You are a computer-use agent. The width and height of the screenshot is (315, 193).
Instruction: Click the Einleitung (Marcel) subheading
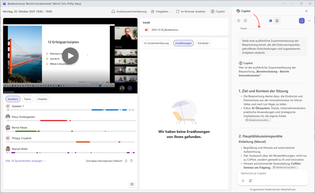click(x=252, y=142)
